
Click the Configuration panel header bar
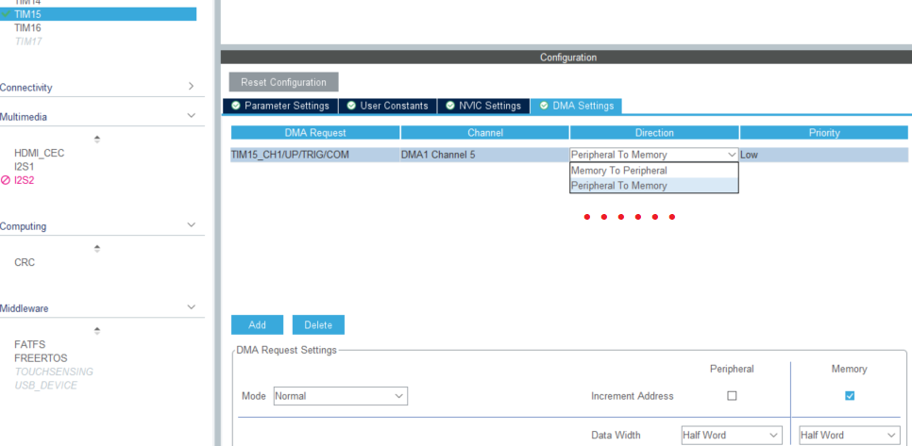coord(566,58)
